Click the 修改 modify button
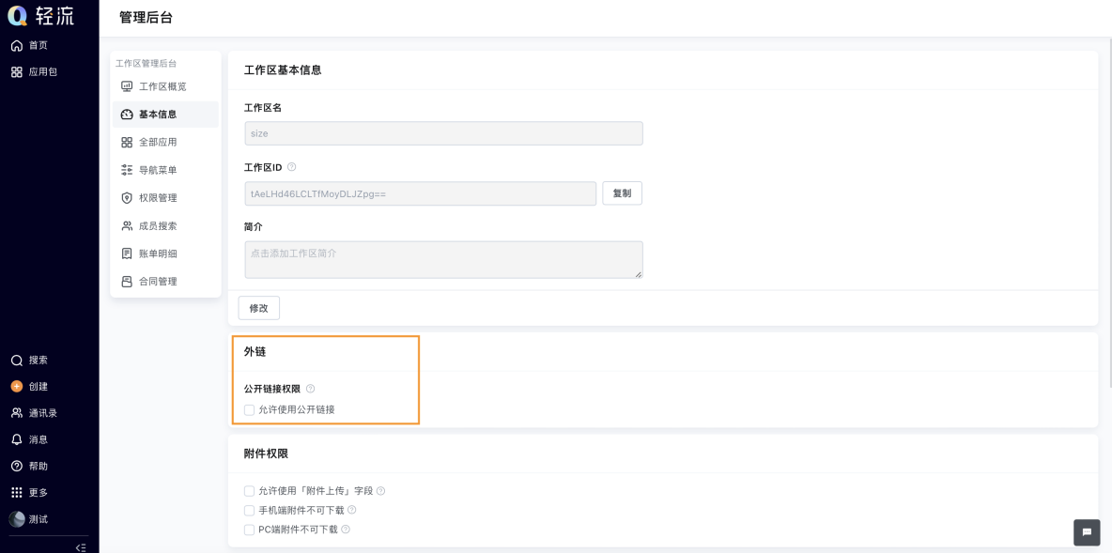1112x553 pixels. tap(259, 308)
